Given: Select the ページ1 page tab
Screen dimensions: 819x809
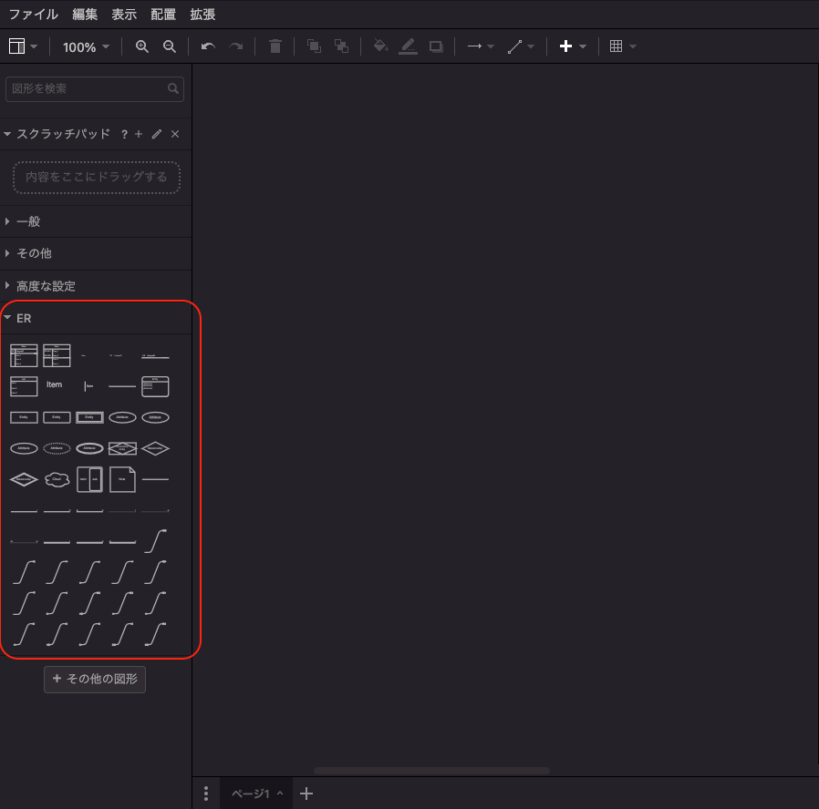Looking at the screenshot, I should click(256, 794).
